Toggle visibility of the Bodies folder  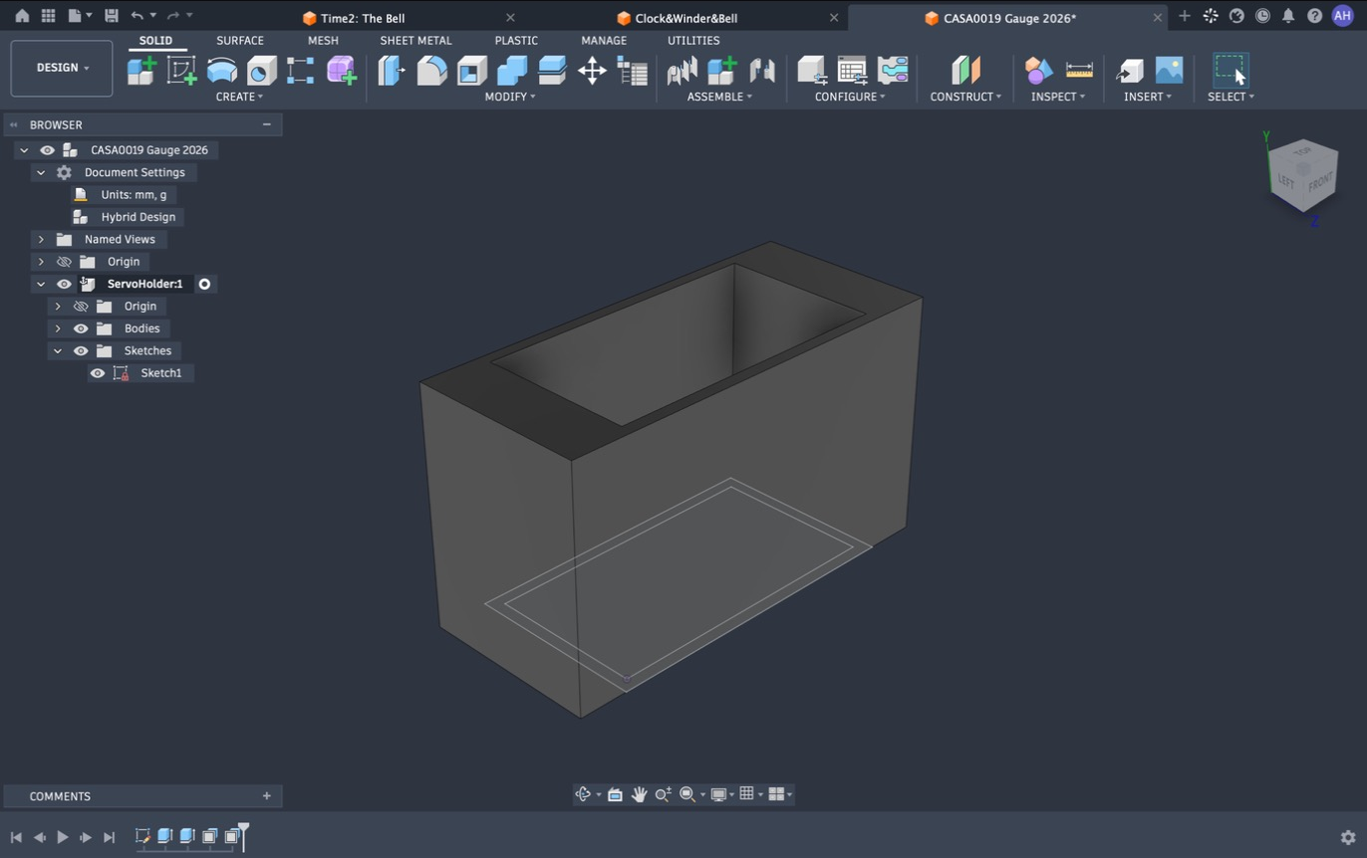(x=81, y=328)
